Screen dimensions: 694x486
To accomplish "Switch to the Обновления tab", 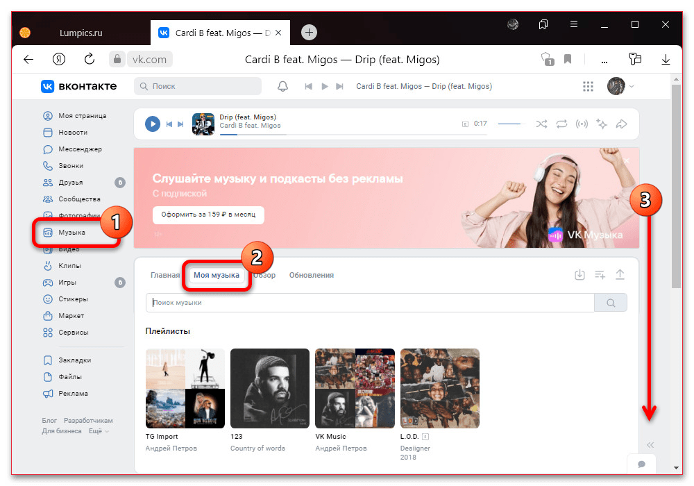I will [312, 276].
